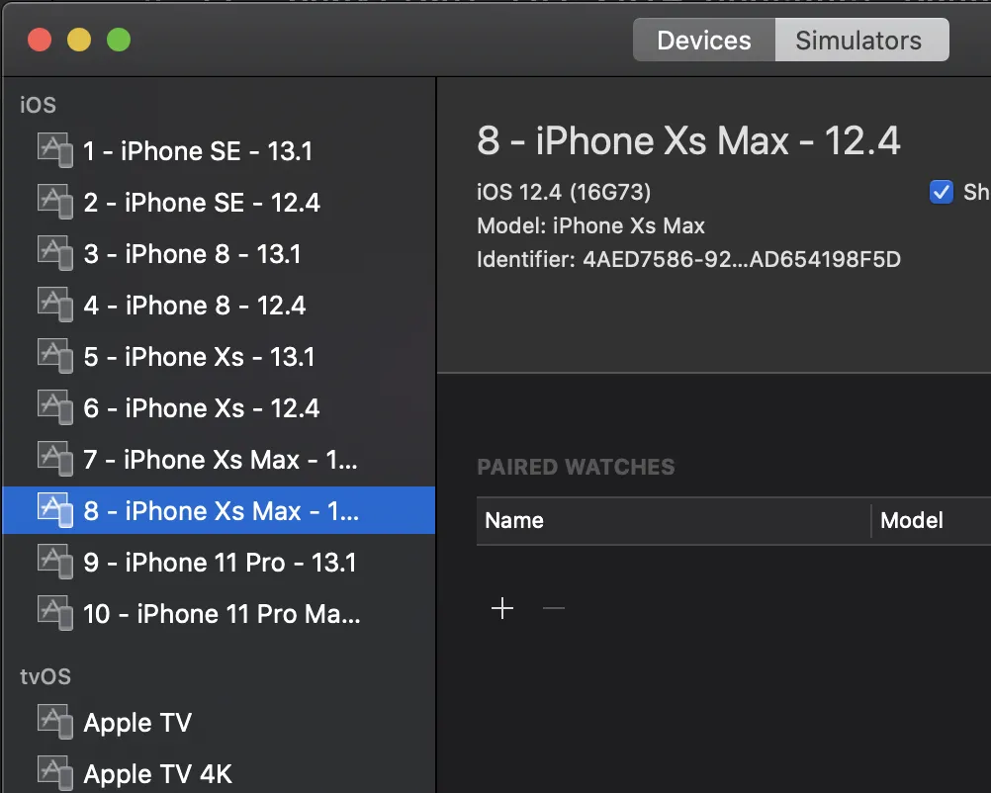Viewport: 991px width, 793px height.
Task: Select 6 - iPhone Xs - 12.4 row
Action: coord(219,408)
